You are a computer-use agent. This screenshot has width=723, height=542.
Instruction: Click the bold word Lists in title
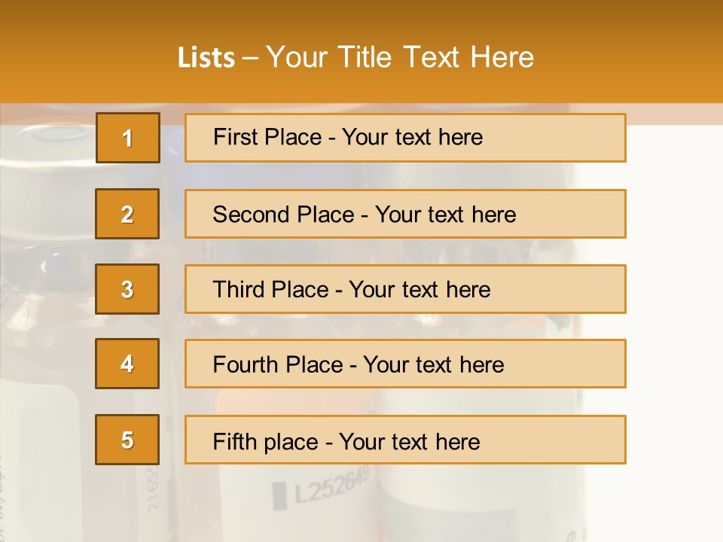206,58
